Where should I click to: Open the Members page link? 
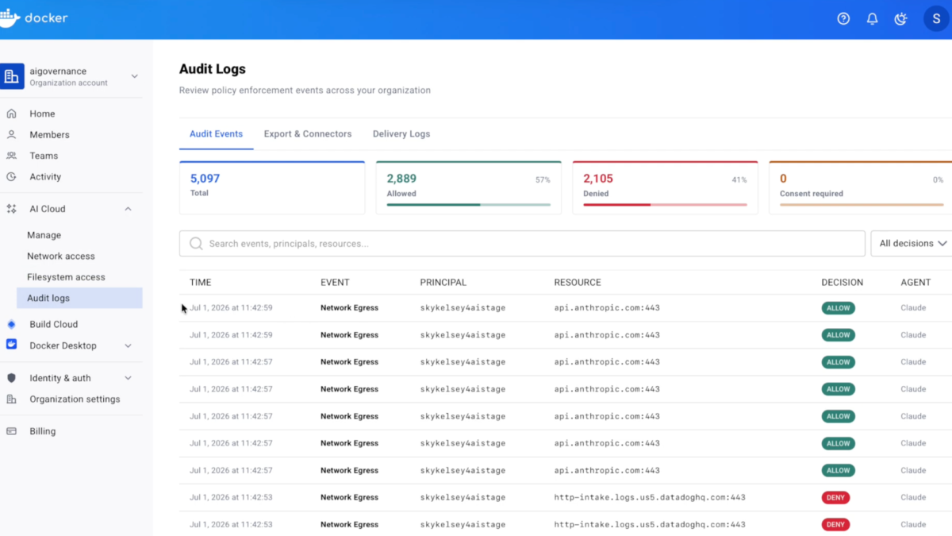[x=49, y=135]
